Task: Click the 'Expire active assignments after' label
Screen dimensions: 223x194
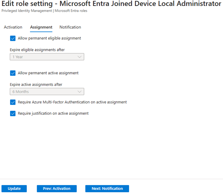Action: (36, 85)
